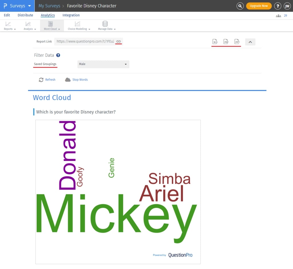Click the Filter Data help icon
Screen dimensions: 293x269
tap(58, 55)
